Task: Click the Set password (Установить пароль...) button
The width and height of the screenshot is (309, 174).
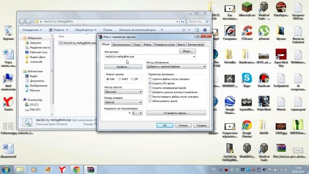Action: point(176,113)
